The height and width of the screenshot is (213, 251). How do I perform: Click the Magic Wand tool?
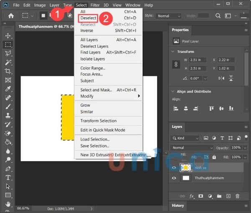(8, 62)
